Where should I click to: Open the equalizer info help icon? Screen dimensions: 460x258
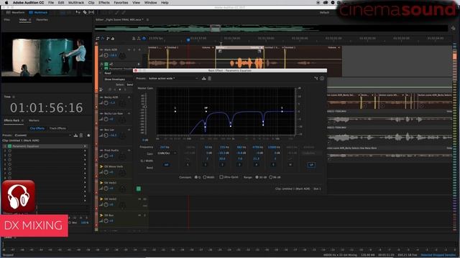click(322, 78)
